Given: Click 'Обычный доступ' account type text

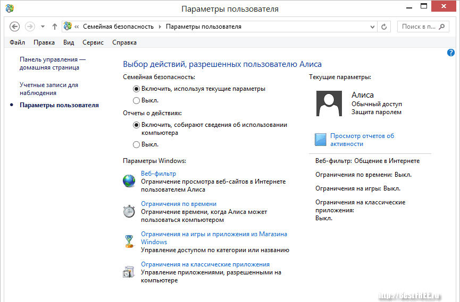Looking at the screenshot, I should coord(377,104).
